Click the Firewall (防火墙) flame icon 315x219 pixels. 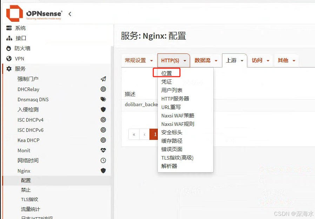pos(9,48)
